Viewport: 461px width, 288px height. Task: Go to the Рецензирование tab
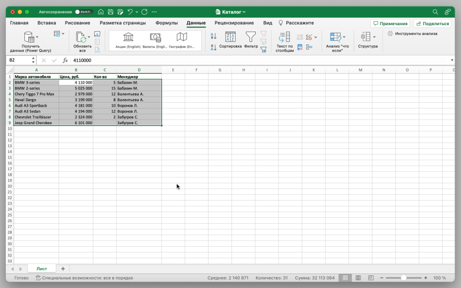234,23
